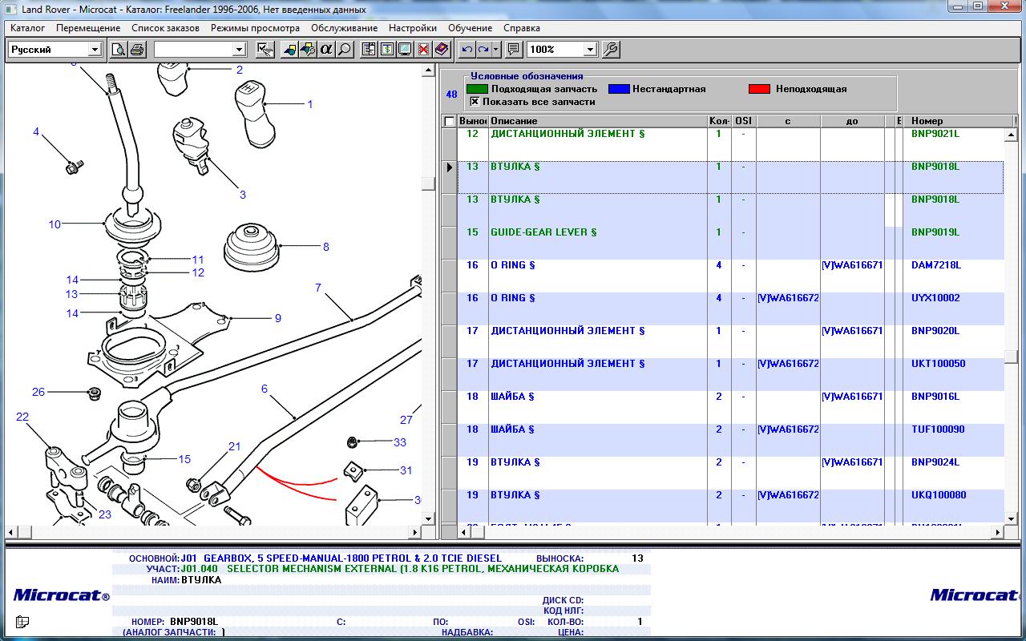The image size is (1026, 641).
Task: Click the red book icon
Action: [x=442, y=50]
